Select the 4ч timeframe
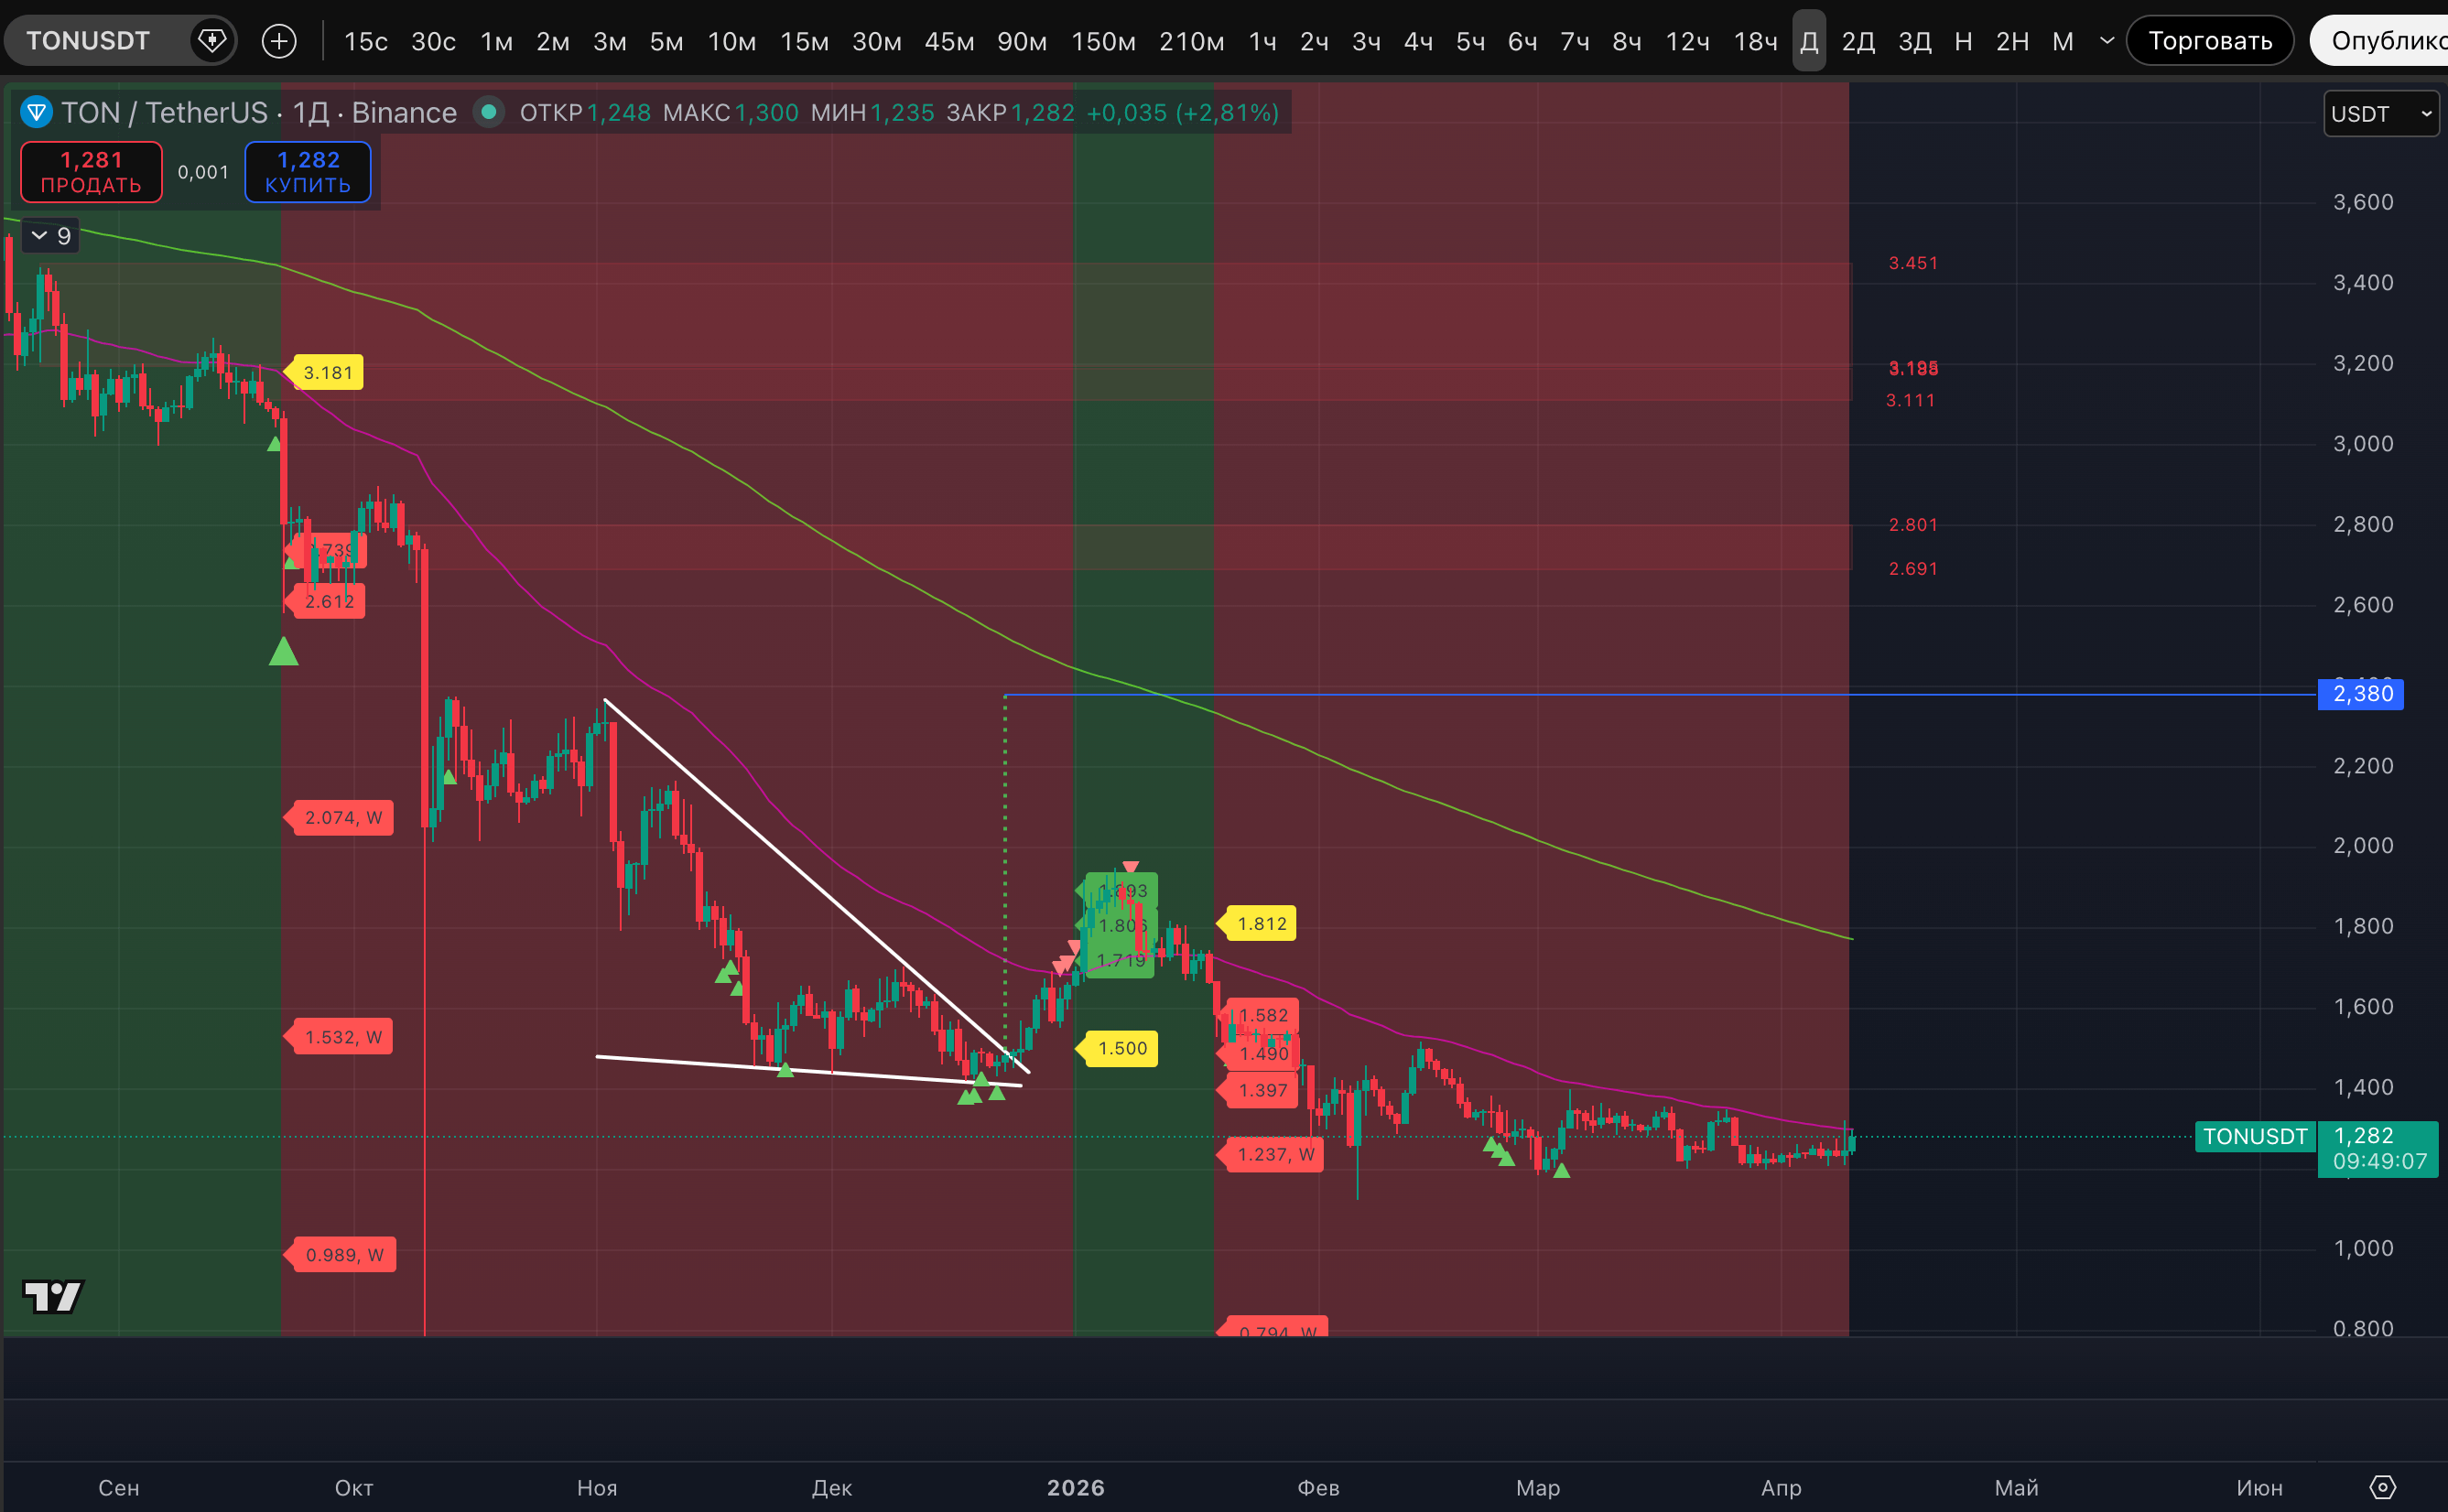This screenshot has width=2448, height=1512. 1418,41
